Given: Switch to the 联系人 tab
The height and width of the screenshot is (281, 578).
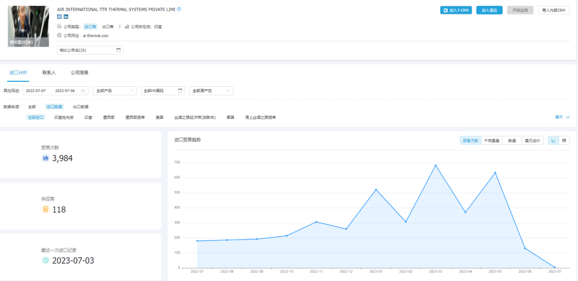Looking at the screenshot, I should [49, 72].
